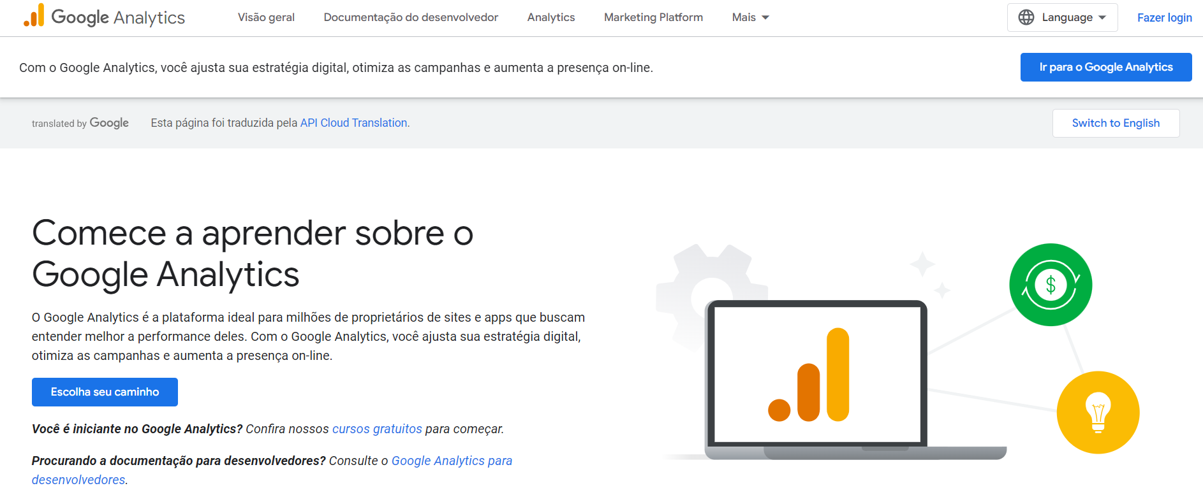Expand the Language dropdown arrow
The height and width of the screenshot is (502, 1203).
click(1102, 17)
